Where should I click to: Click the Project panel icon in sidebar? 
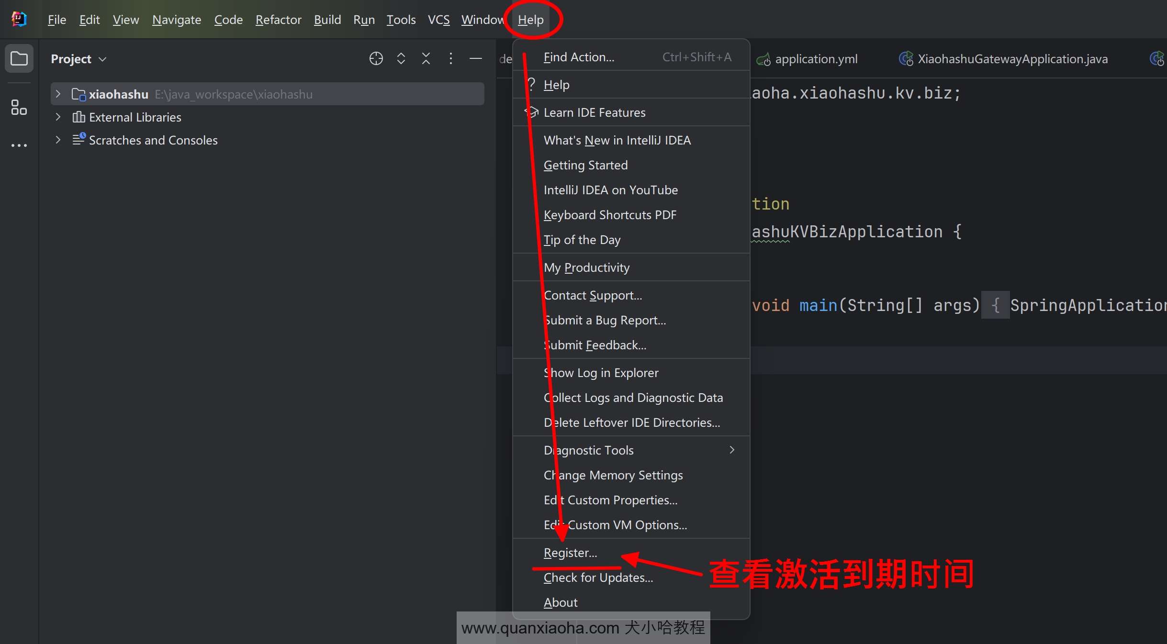19,59
